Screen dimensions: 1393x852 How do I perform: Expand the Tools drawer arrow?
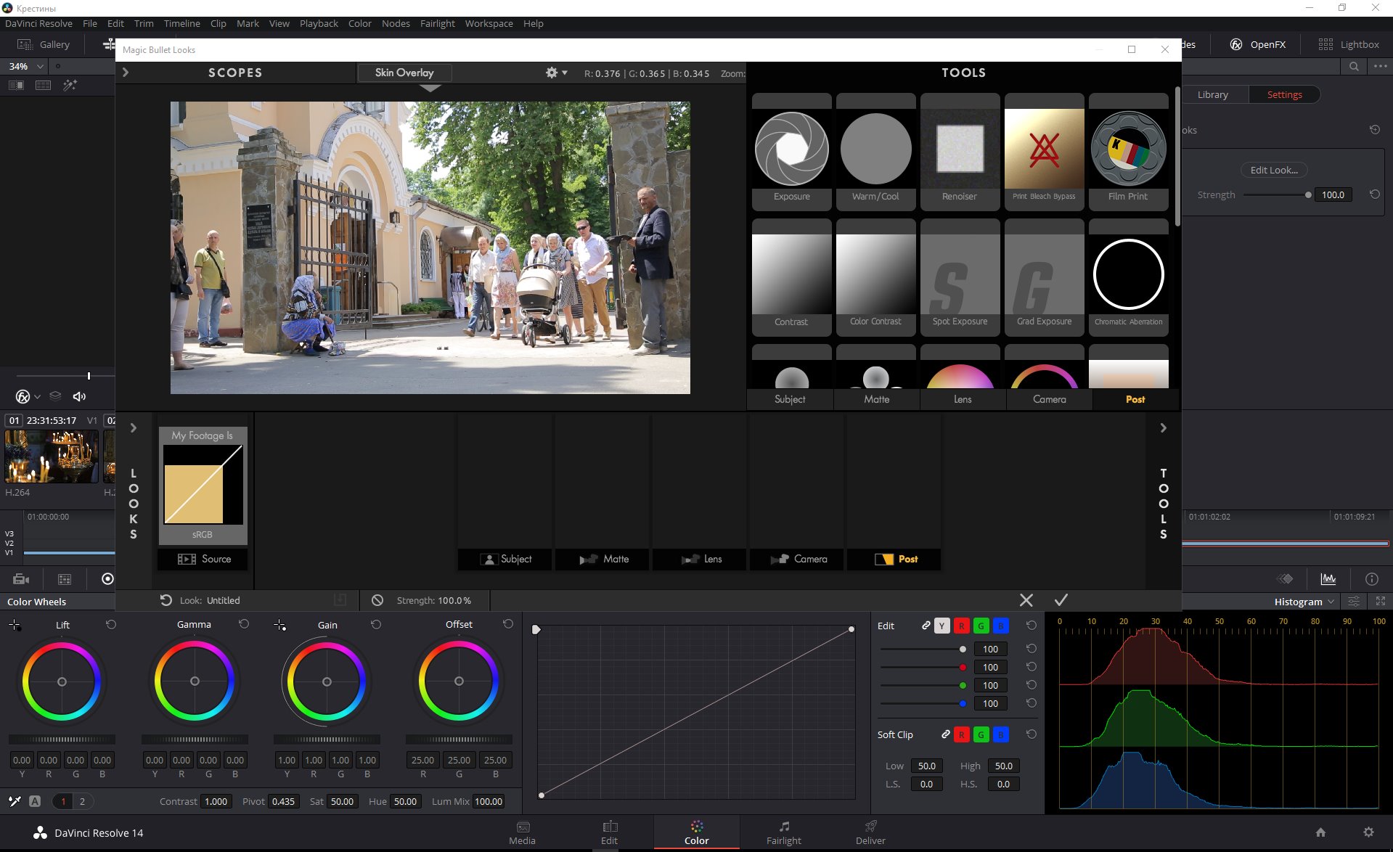1163,428
